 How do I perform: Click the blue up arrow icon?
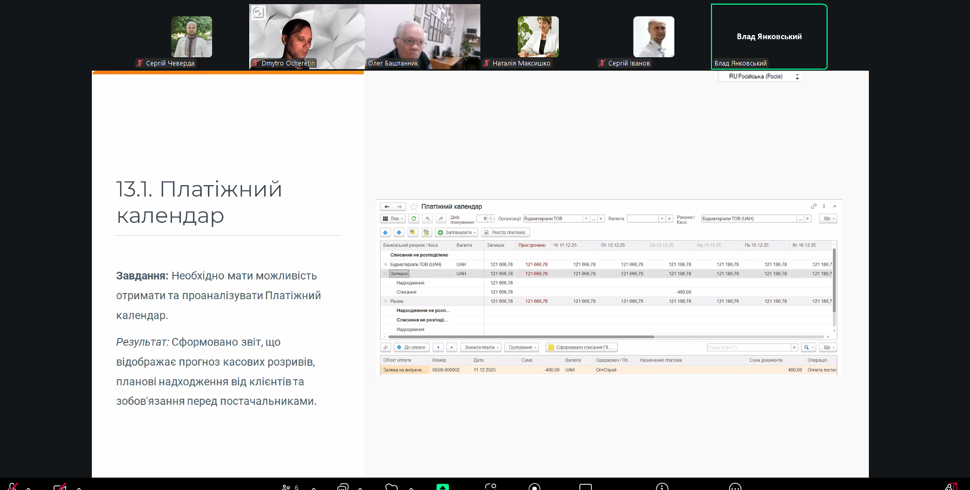pyautogui.click(x=385, y=233)
